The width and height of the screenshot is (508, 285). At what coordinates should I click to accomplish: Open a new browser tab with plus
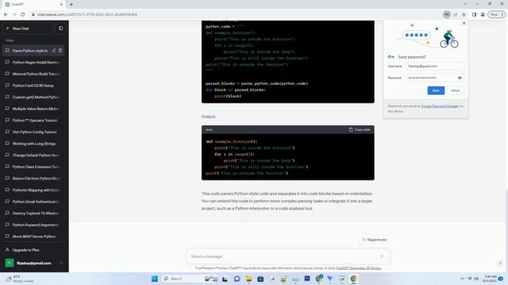pyautogui.click(x=71, y=5)
